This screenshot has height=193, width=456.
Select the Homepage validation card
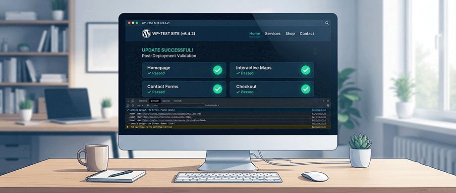(184, 70)
